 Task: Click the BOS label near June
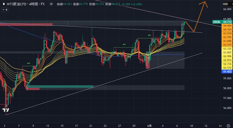(149, 35)
